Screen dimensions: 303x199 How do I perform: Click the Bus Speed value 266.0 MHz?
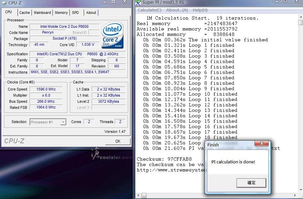tap(46, 101)
